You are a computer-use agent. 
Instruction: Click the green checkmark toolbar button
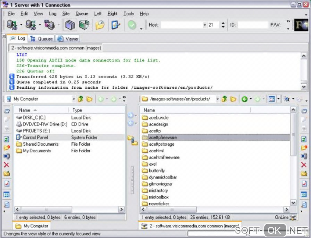132,25
